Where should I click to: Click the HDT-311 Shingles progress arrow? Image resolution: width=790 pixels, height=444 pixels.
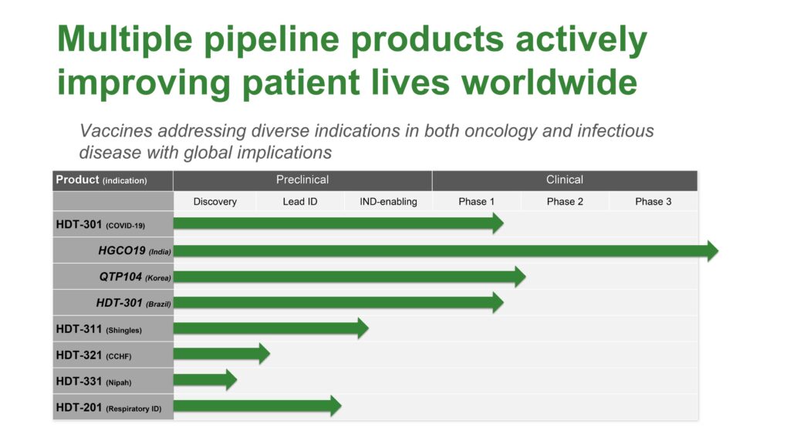click(271, 328)
